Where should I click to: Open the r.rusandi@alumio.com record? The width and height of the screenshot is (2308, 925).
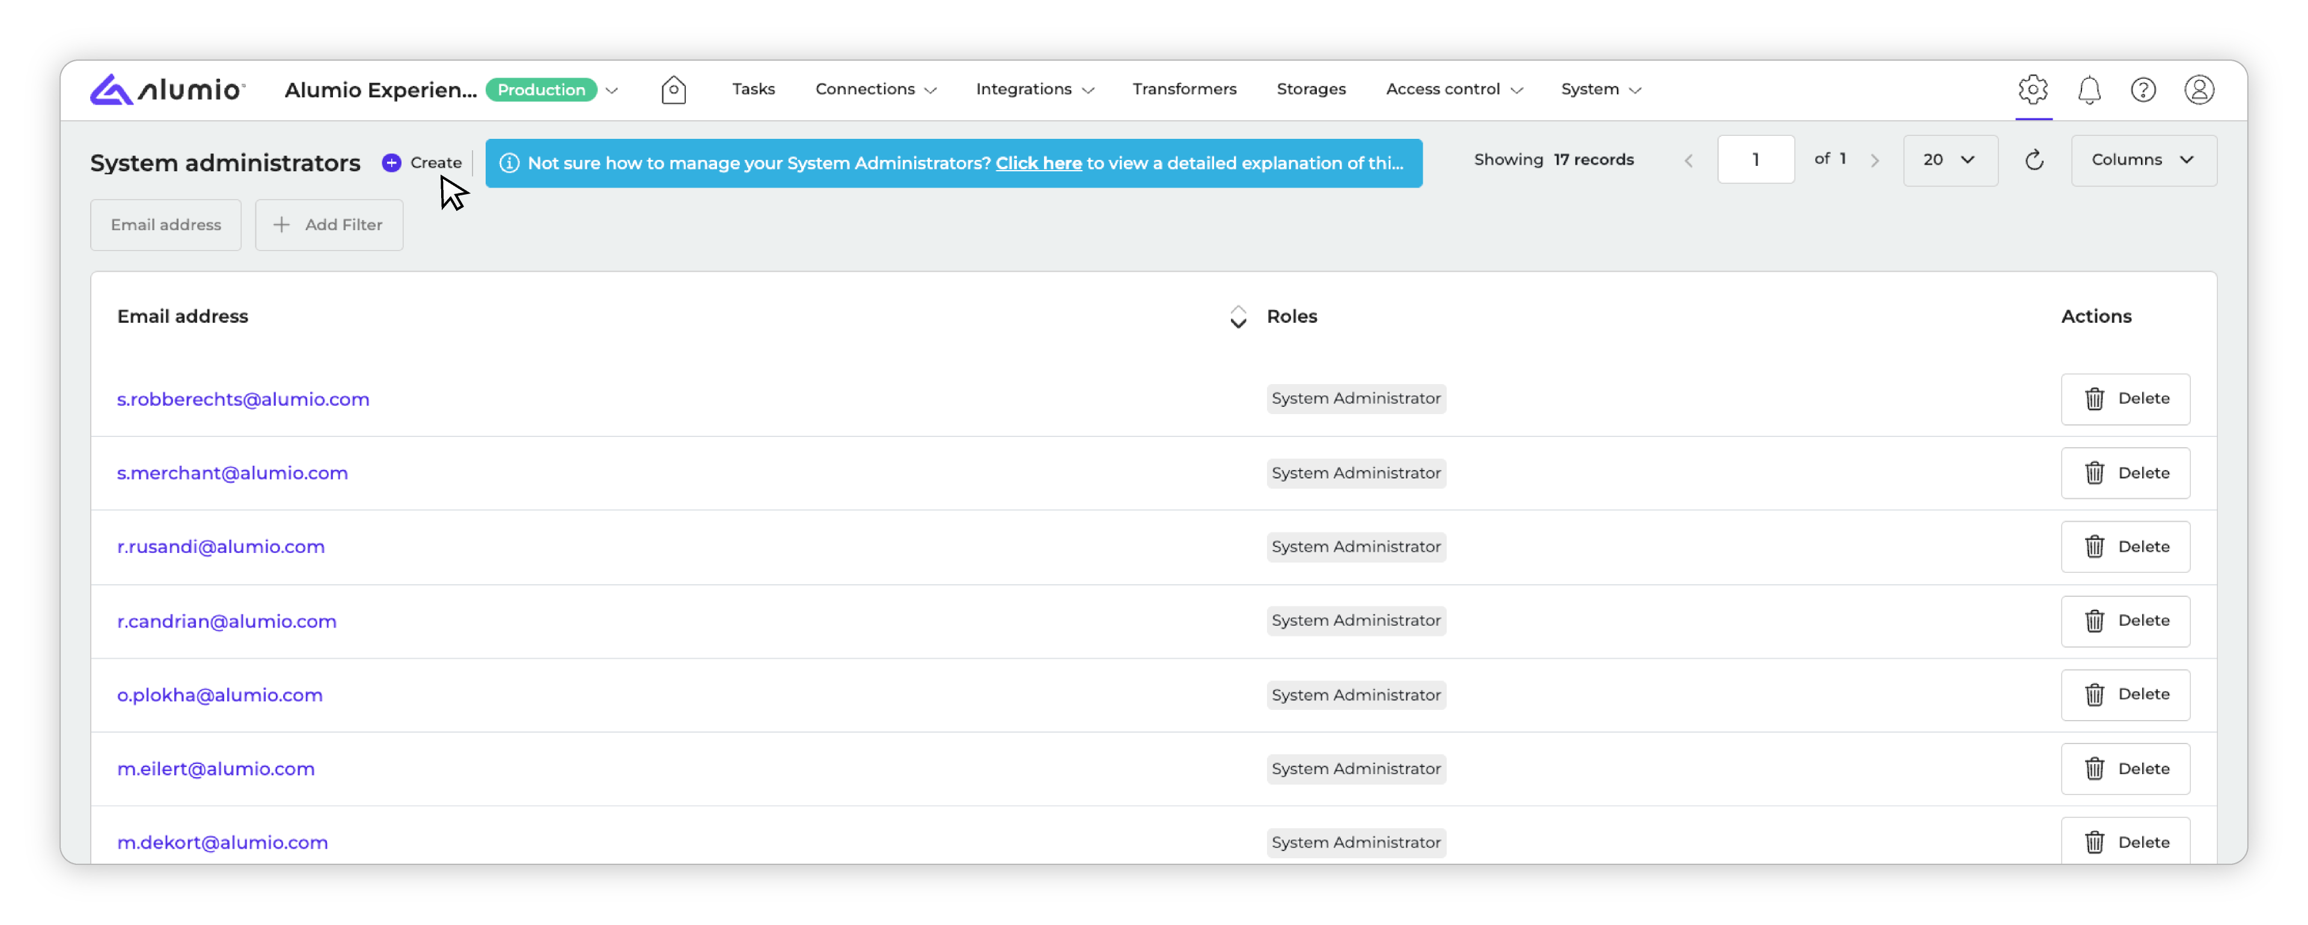pos(221,547)
